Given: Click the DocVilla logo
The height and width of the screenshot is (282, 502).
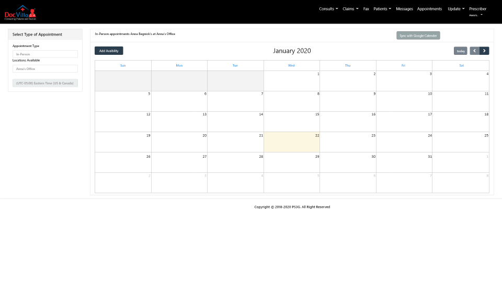Looking at the screenshot, I should (x=20, y=13).
